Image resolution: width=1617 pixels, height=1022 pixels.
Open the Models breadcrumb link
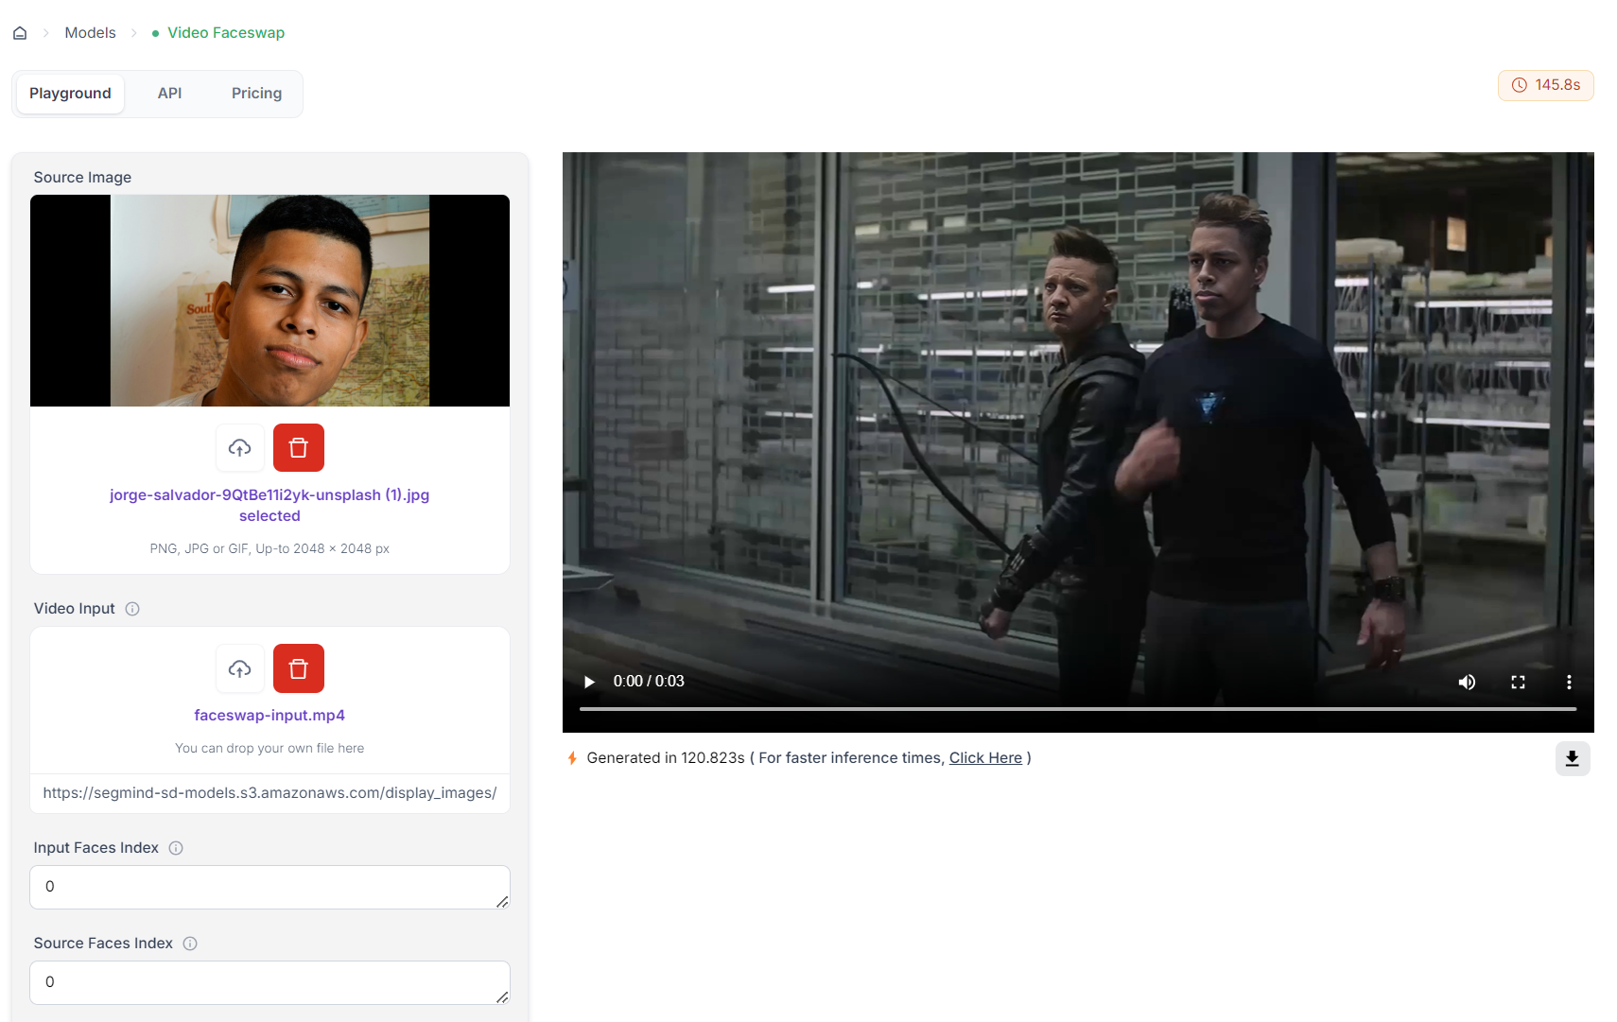click(90, 33)
